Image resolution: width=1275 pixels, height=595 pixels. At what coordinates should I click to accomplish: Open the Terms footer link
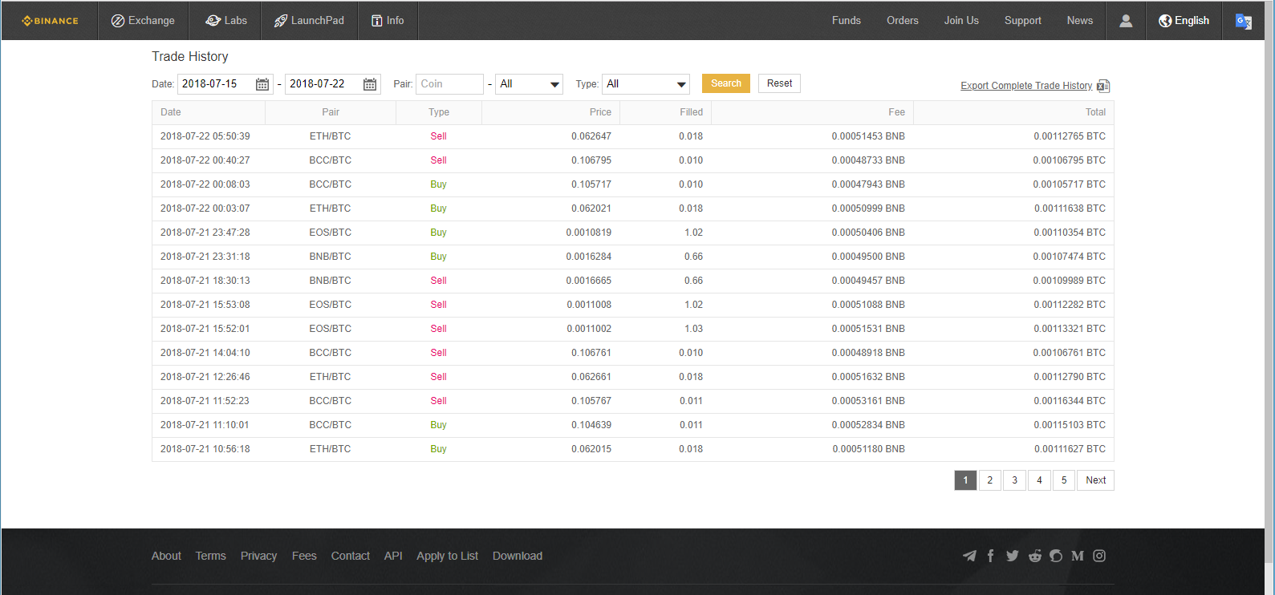211,556
